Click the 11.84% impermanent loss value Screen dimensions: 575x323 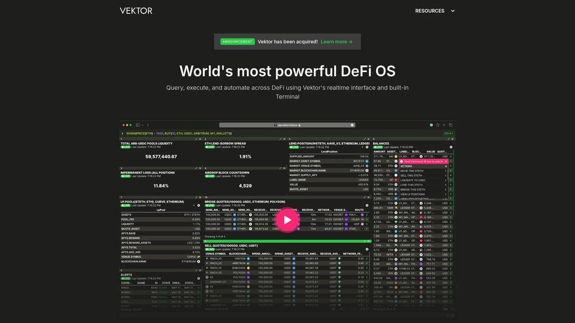coord(161,186)
